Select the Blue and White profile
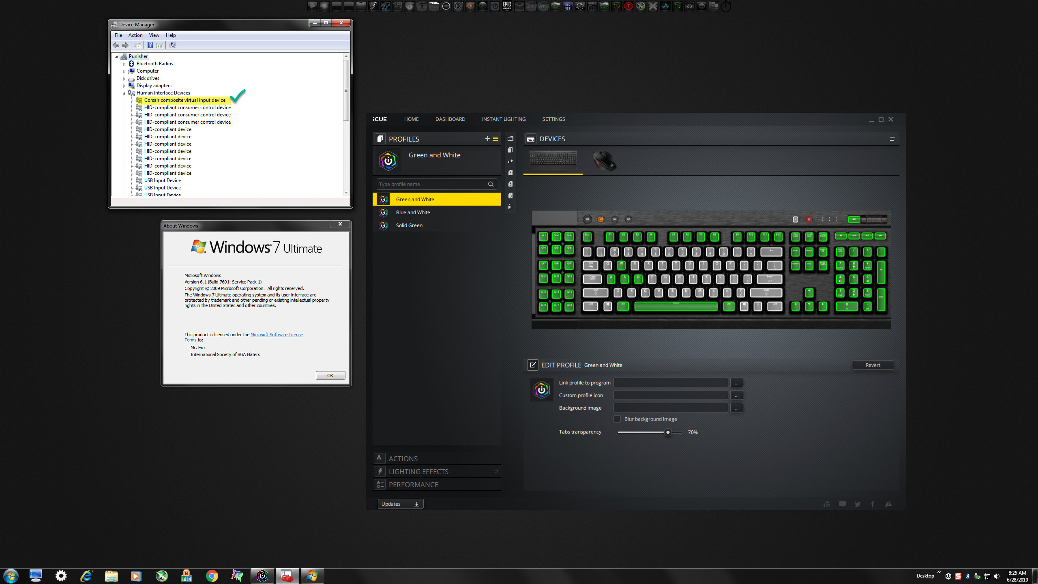This screenshot has width=1038, height=584. pos(437,213)
